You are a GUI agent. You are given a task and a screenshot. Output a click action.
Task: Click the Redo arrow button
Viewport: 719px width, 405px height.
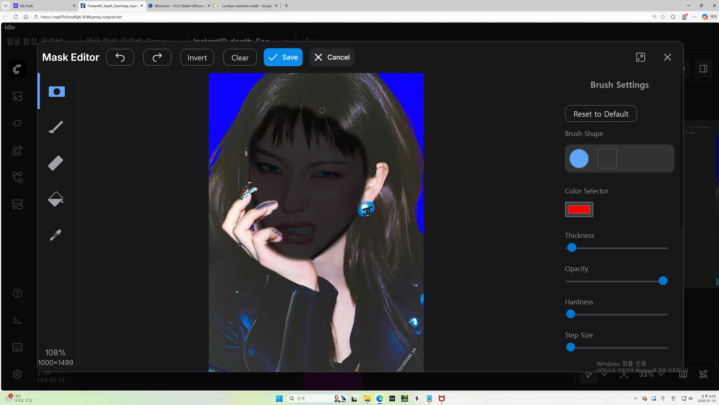(x=157, y=57)
